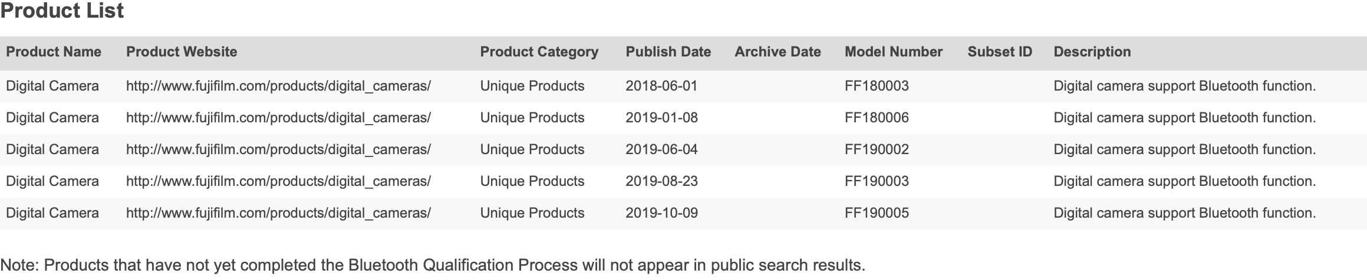Open the Fujifilm URL for model FF180006
The height and width of the screenshot is (280, 1367).
(278, 118)
